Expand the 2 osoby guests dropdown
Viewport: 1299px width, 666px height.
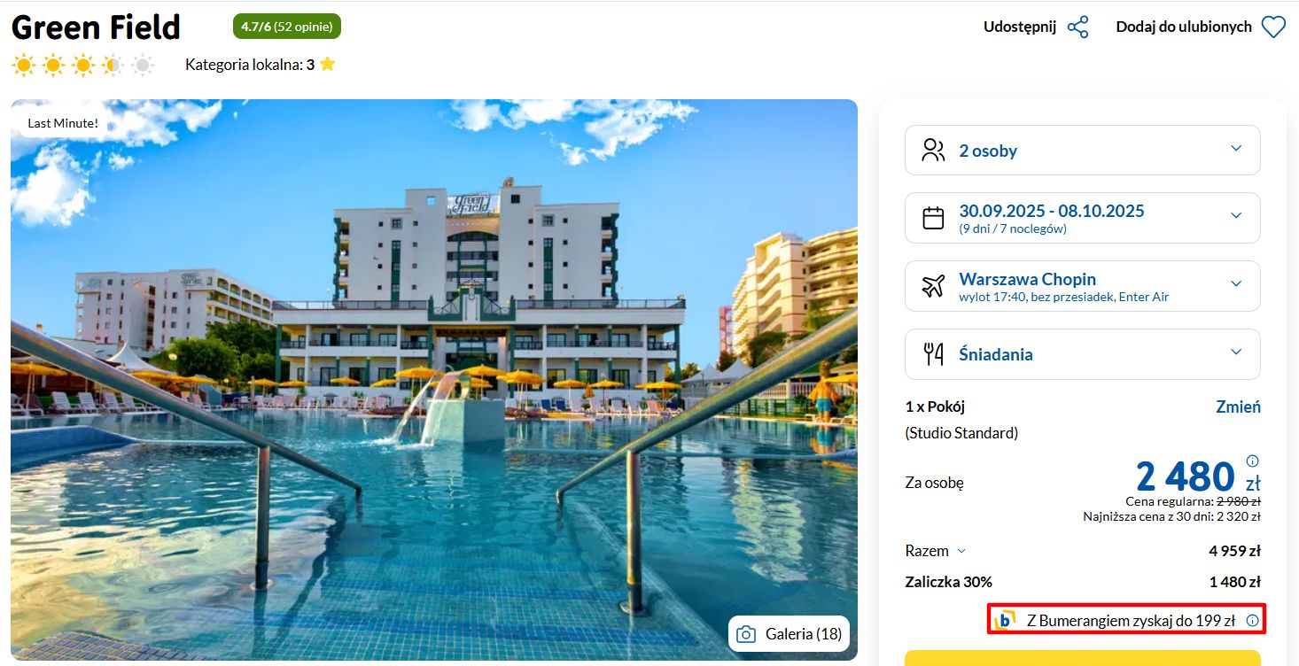(x=1082, y=150)
